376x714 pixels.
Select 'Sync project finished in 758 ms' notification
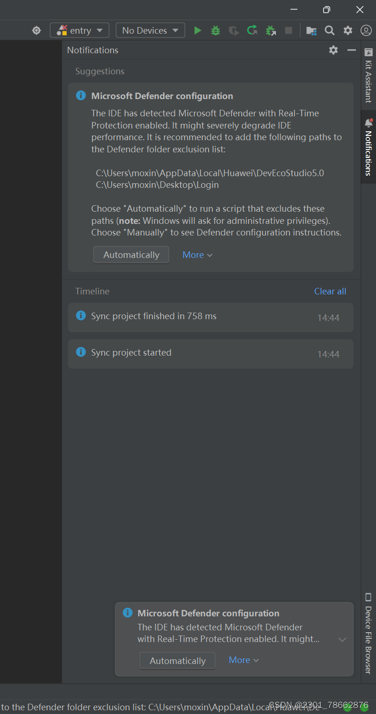[210, 317]
